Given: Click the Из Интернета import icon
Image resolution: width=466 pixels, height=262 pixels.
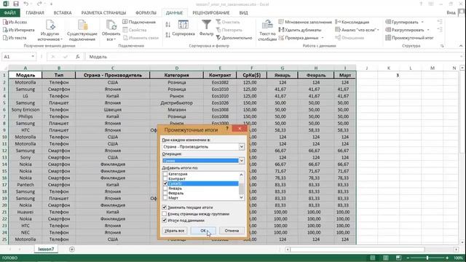Looking at the screenshot, I should [x=5, y=30].
